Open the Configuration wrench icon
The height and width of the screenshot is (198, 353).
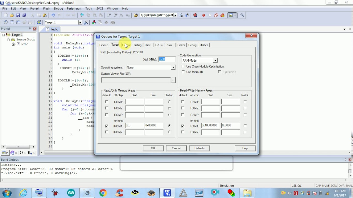click(x=242, y=15)
